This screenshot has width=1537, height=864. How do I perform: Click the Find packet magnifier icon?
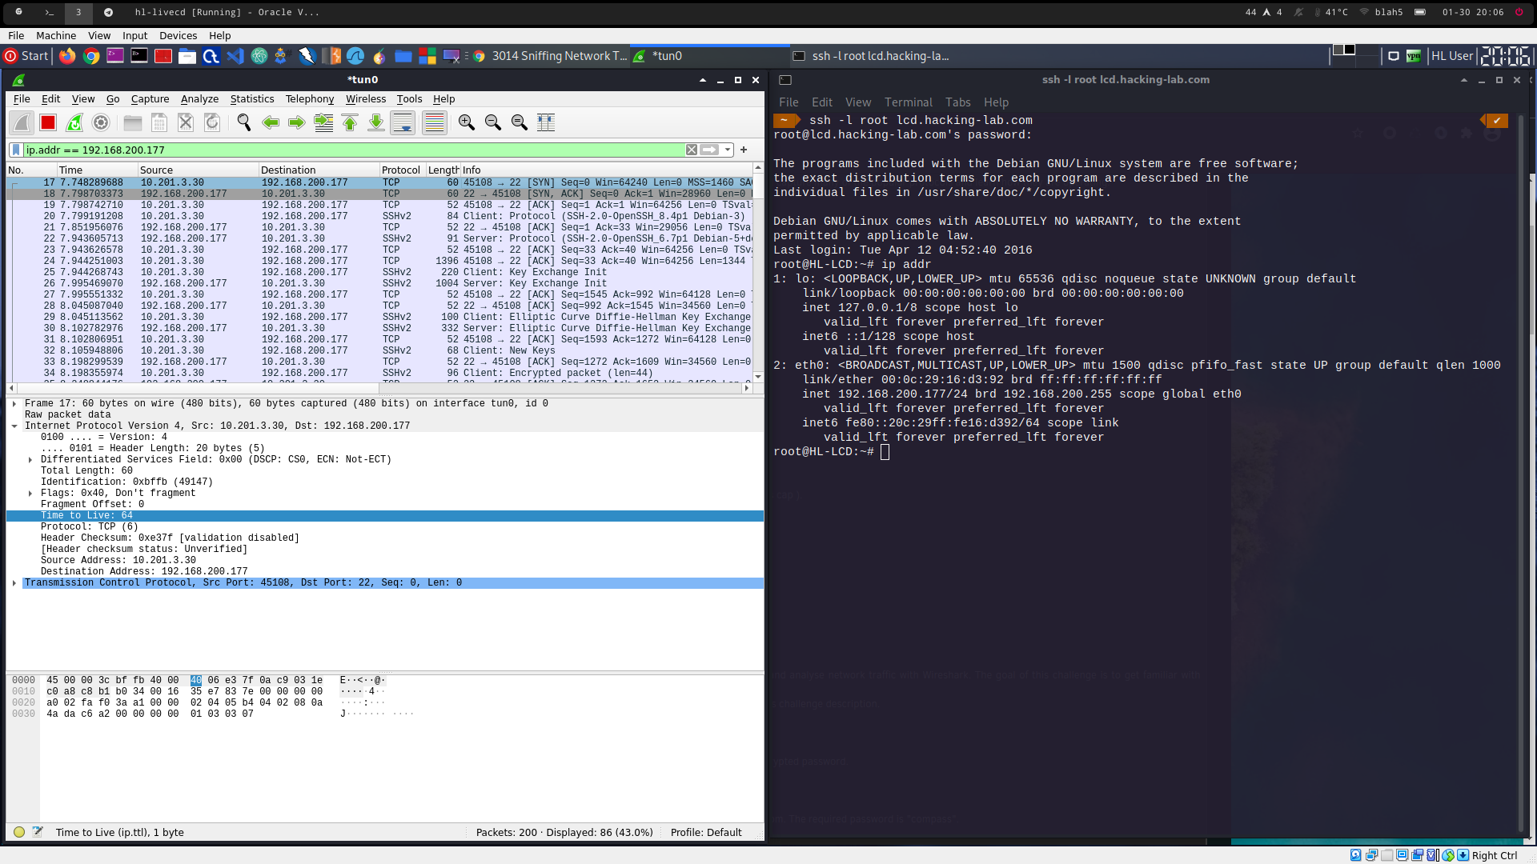(244, 122)
